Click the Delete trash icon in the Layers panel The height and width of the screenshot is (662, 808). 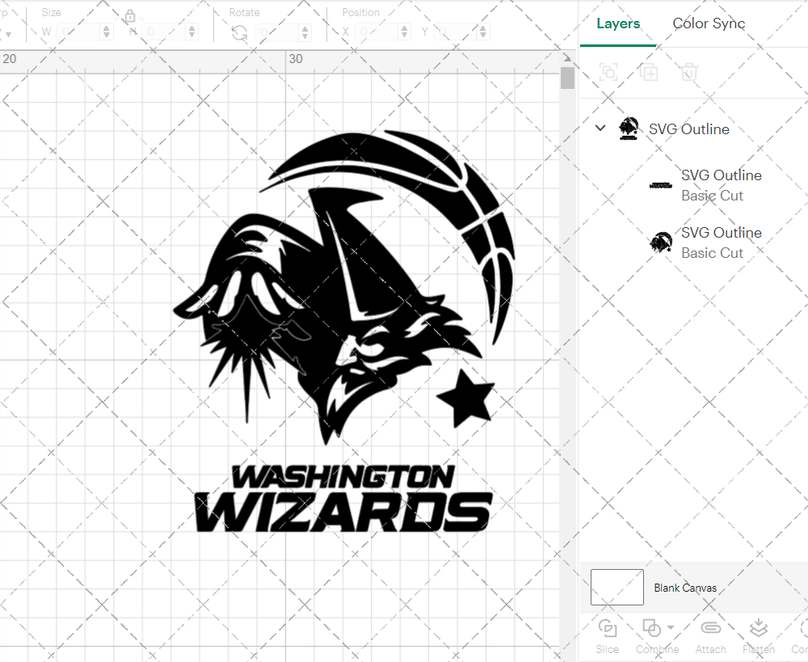(x=688, y=72)
